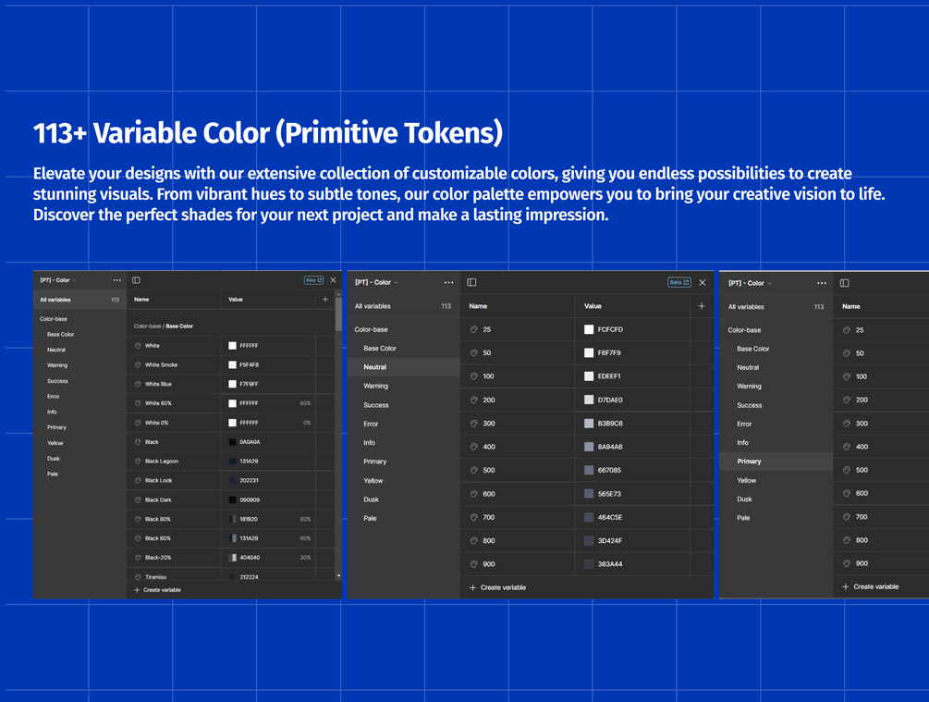This screenshot has width=929, height=702.
Task: Click Create variable in left panel
Action: click(157, 590)
